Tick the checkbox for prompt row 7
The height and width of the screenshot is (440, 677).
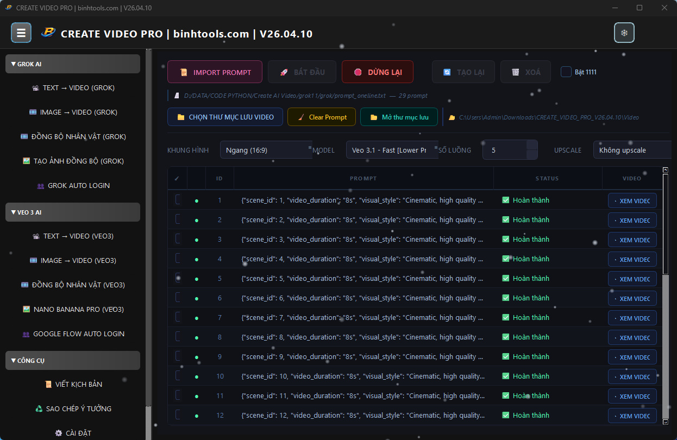point(178,317)
